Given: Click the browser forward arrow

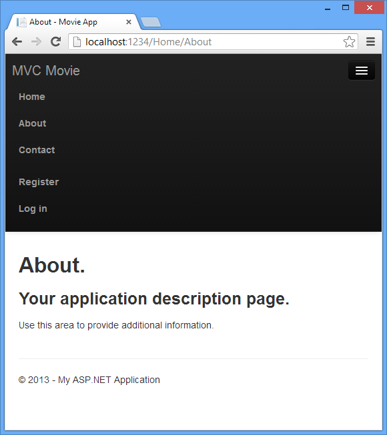Looking at the screenshot, I should [x=37, y=42].
